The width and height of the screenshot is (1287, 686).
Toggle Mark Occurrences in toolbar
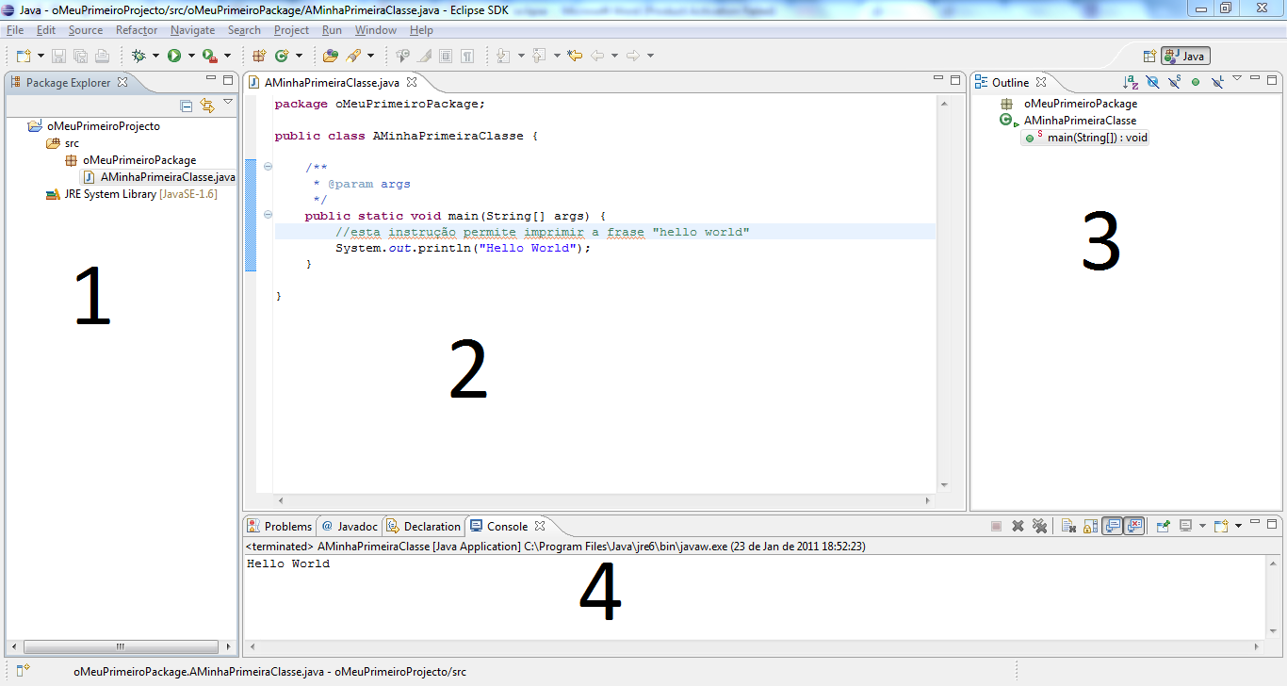(x=426, y=56)
